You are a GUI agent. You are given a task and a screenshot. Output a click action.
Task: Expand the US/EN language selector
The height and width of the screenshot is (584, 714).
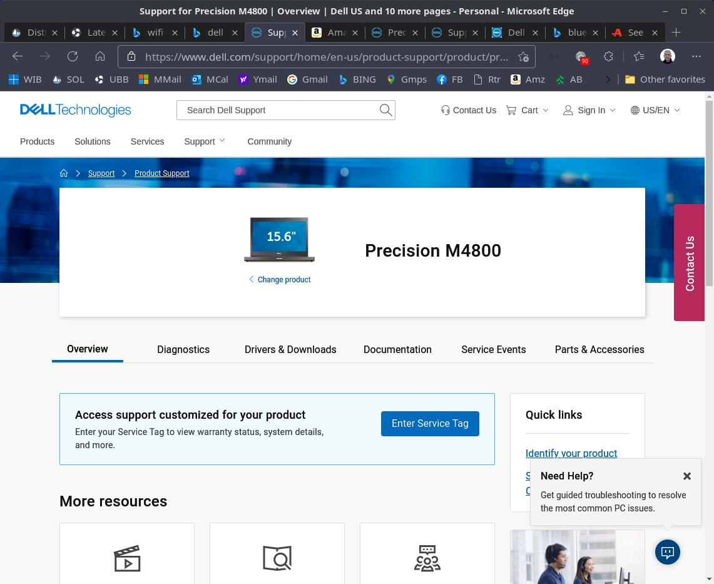click(655, 110)
